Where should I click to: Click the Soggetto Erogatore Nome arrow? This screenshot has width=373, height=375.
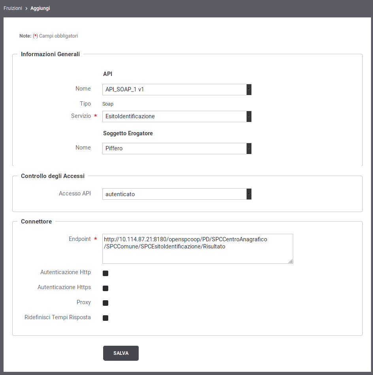click(249, 148)
